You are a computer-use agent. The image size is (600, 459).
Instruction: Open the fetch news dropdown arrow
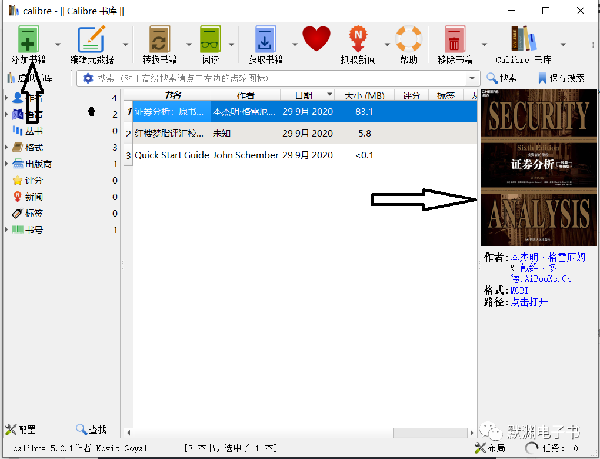pyautogui.click(x=387, y=44)
